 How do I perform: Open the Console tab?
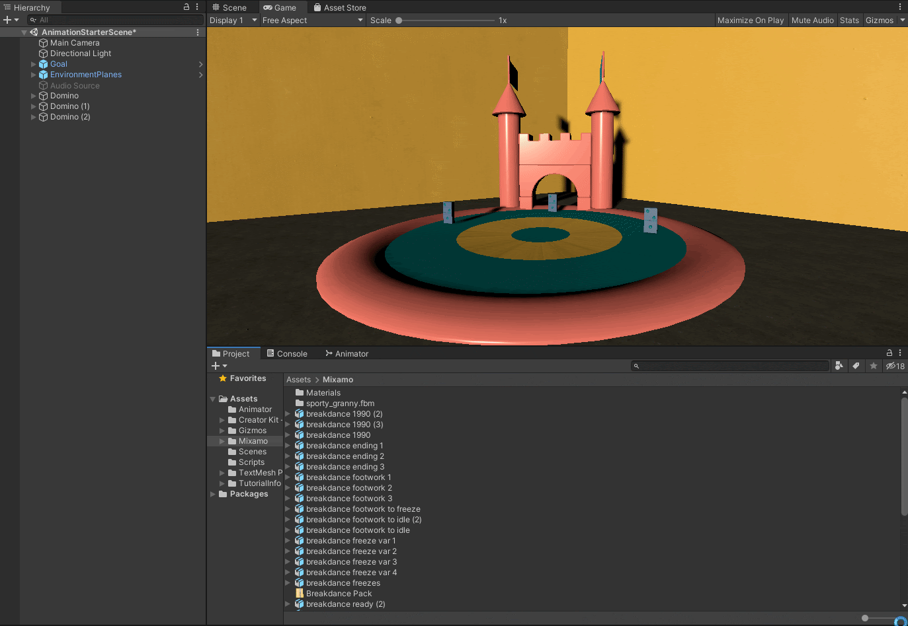(x=287, y=354)
